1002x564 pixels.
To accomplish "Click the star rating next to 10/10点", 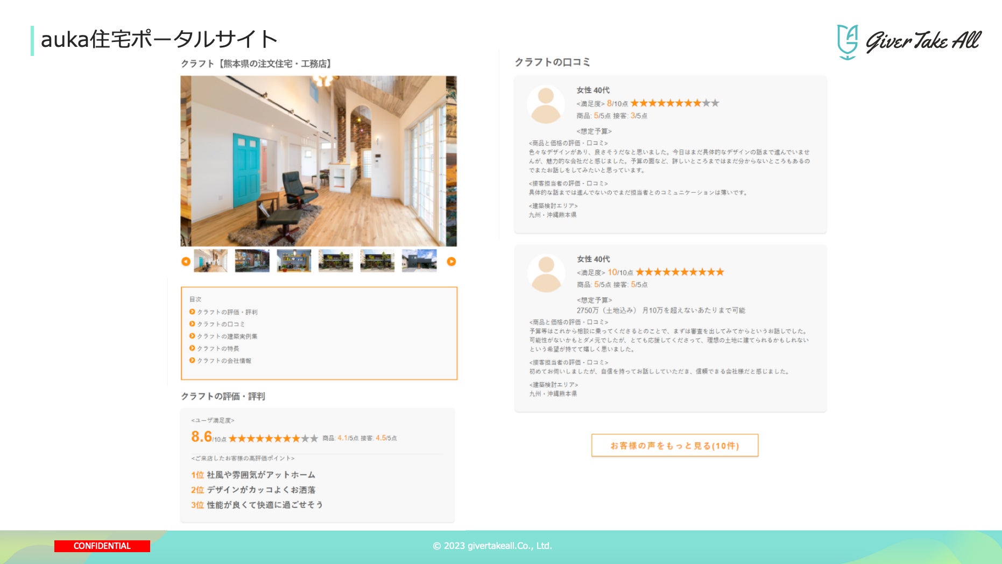I will tap(680, 272).
